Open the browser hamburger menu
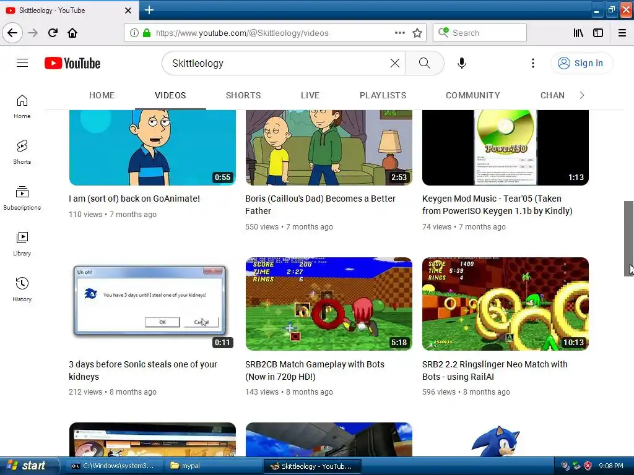This screenshot has height=475, width=634. coord(622,33)
